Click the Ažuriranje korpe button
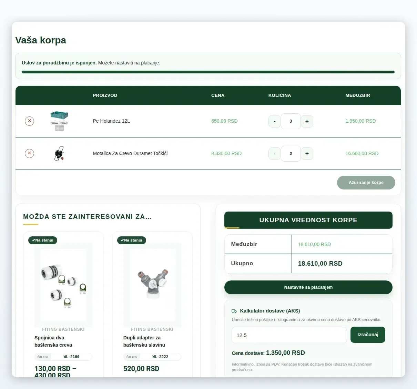This screenshot has height=389, width=417. click(x=366, y=183)
